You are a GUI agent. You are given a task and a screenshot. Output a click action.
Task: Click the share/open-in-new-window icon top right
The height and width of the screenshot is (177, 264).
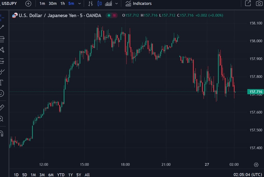(x=248, y=4)
